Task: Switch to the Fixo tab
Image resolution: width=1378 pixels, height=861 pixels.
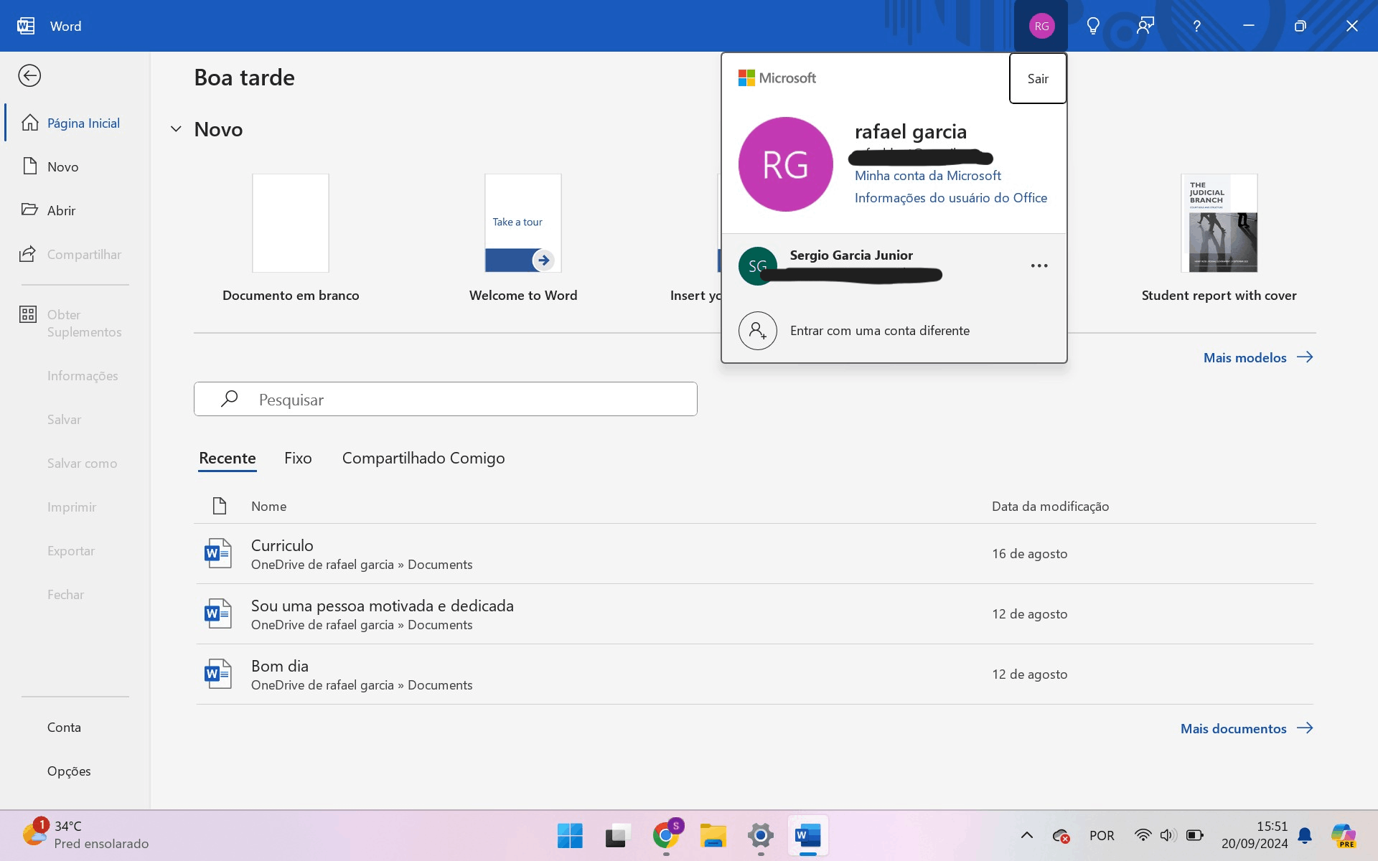Action: [x=298, y=458]
